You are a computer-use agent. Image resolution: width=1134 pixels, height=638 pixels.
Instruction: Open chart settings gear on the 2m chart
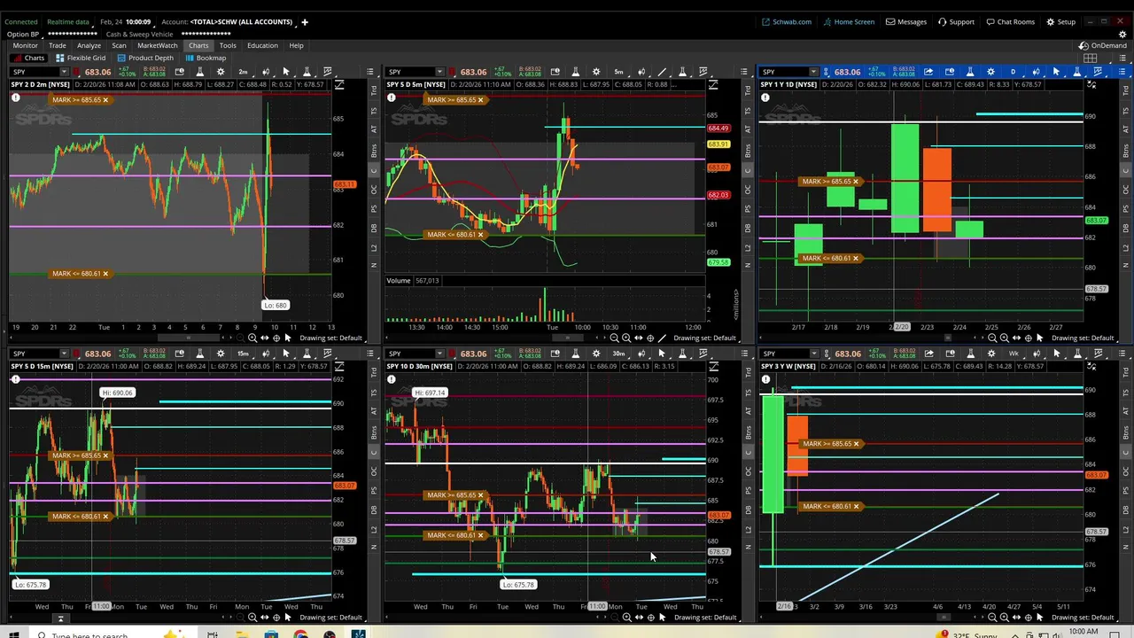pyautogui.click(x=221, y=72)
